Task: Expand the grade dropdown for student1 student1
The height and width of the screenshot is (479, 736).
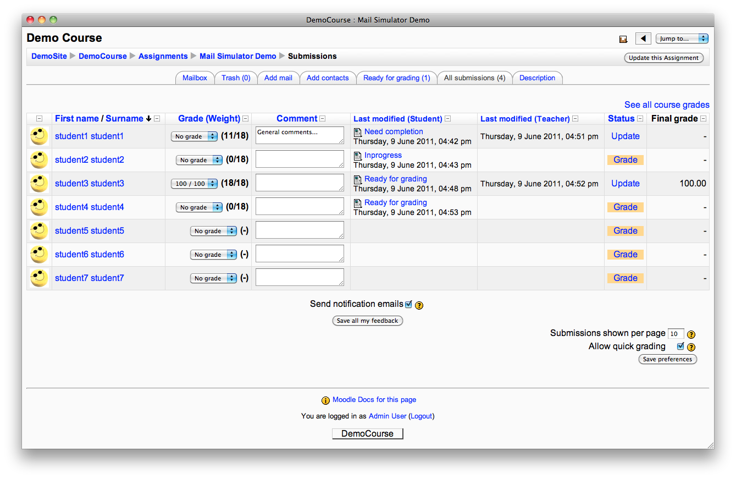Action: coord(194,136)
